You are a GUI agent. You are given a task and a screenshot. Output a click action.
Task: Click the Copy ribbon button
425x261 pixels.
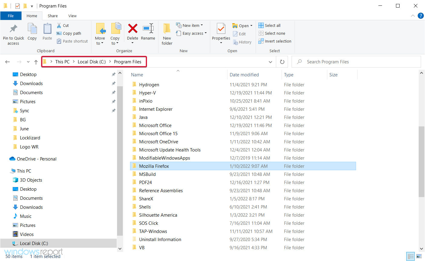pyautogui.click(x=32, y=32)
